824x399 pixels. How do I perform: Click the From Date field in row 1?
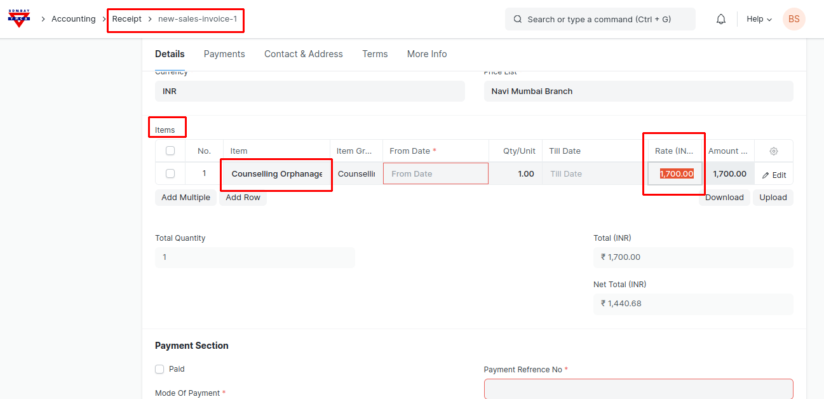point(435,173)
